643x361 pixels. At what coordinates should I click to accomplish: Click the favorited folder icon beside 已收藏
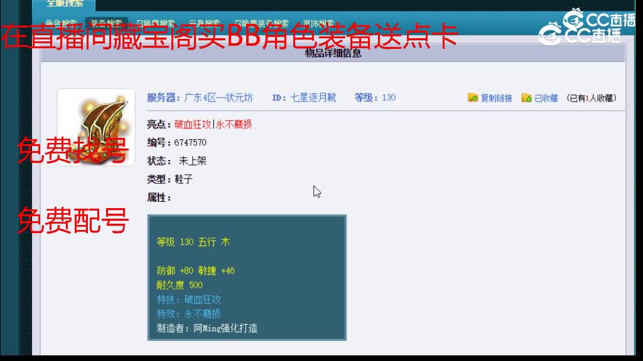(x=526, y=97)
